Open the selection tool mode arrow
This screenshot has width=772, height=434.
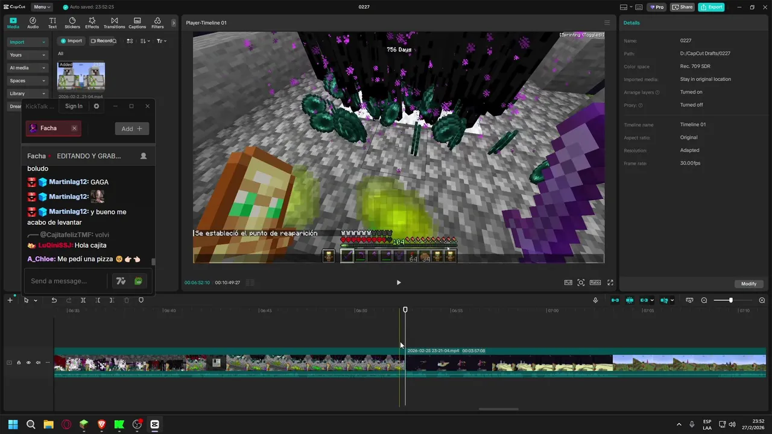point(36,300)
